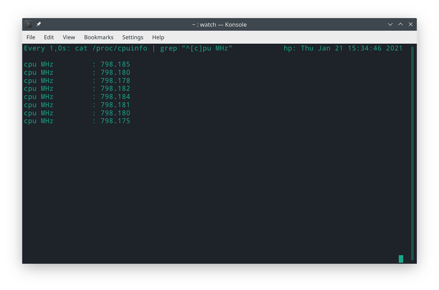Click the last cpu MHz reading '798.175'
The image size is (439, 290).
coord(117,121)
